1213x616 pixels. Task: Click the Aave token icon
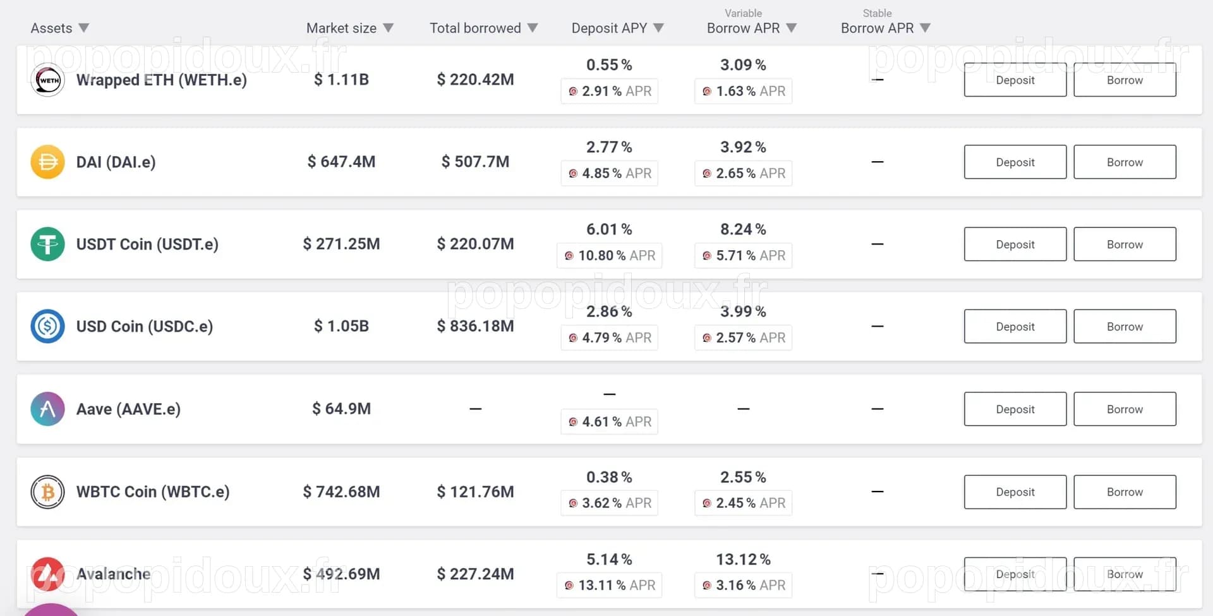[47, 409]
